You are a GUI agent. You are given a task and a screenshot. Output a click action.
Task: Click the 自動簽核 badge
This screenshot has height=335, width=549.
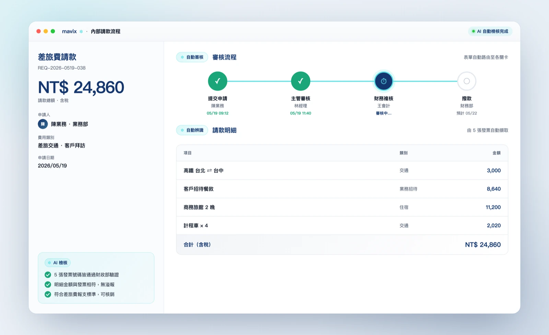coord(192,57)
